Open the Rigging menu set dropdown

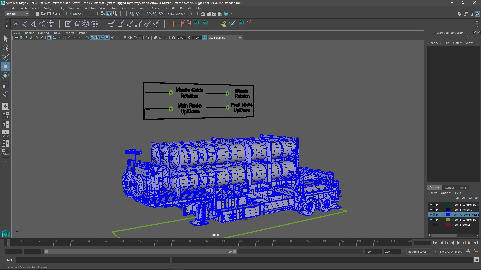tap(17, 14)
